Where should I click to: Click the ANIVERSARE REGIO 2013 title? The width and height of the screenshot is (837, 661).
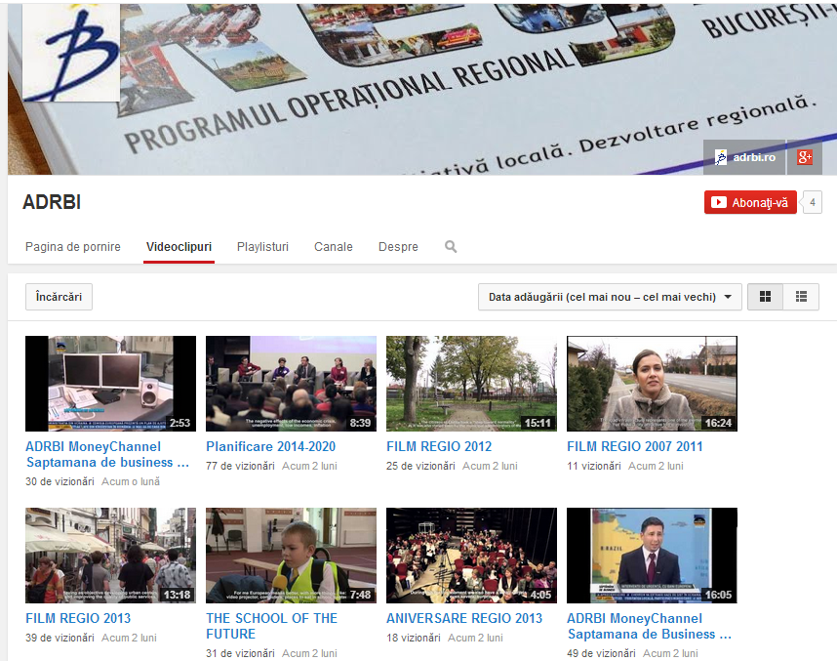click(x=464, y=618)
